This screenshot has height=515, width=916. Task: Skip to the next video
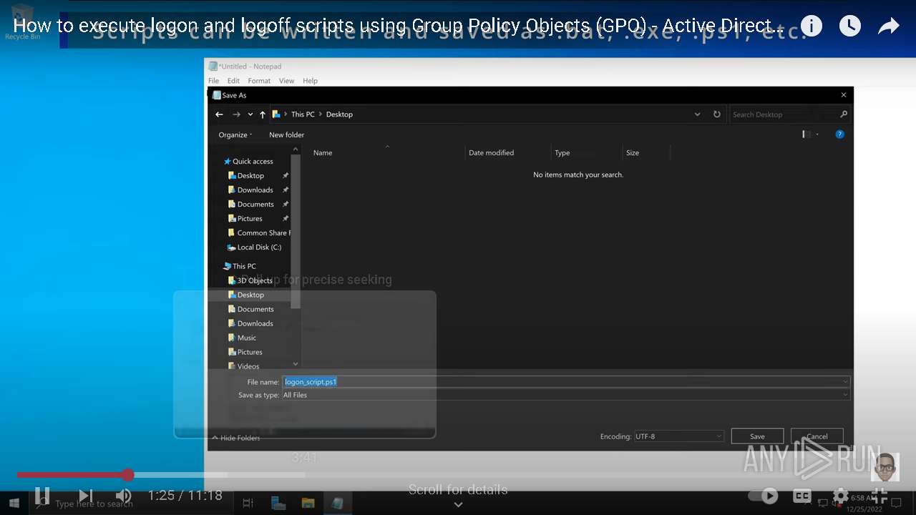click(x=86, y=495)
